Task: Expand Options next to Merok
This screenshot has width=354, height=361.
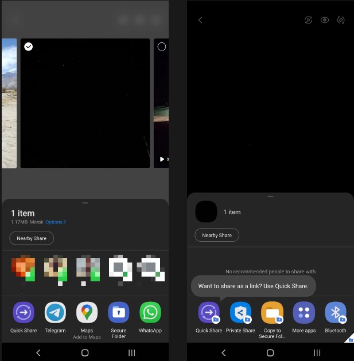Action: [56, 222]
